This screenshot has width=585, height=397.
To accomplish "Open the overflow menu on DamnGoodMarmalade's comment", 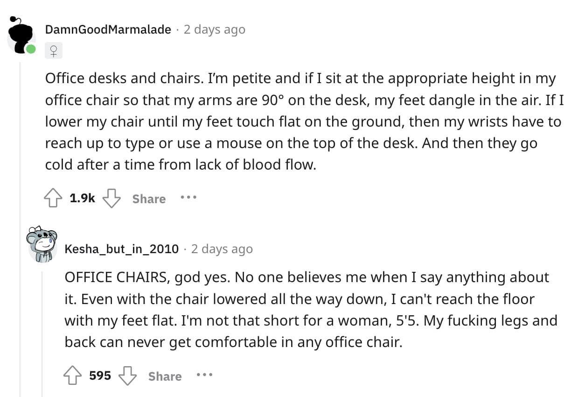I will click(x=188, y=198).
